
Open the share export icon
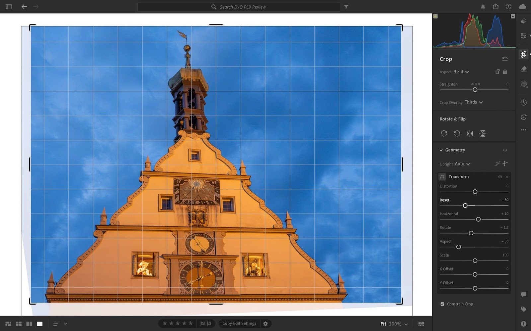(495, 7)
